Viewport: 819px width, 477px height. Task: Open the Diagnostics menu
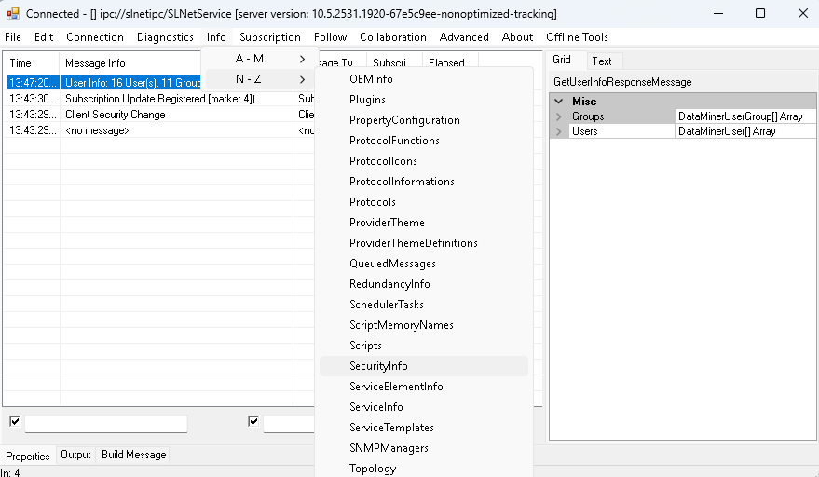coord(165,37)
